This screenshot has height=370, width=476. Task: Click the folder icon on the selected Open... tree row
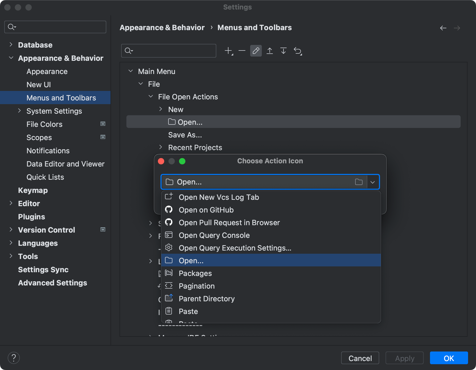172,122
